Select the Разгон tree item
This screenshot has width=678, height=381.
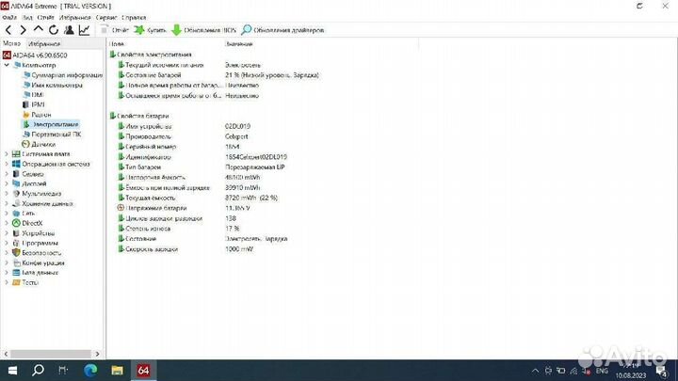pos(37,115)
